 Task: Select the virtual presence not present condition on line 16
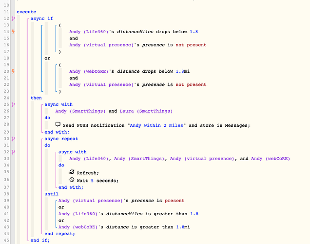click(x=138, y=45)
